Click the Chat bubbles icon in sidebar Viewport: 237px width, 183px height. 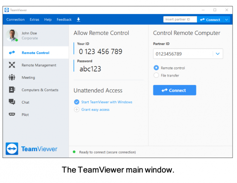[12, 102]
